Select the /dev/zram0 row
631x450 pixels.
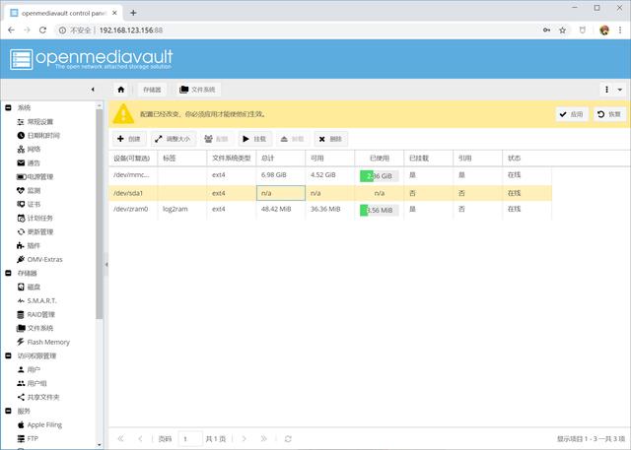click(x=330, y=209)
